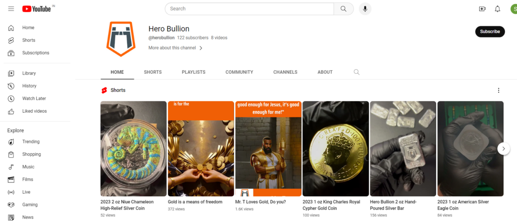517x223 pixels.
Task: Open the Niue Chameleon coin short thumbnail
Action: point(133,149)
